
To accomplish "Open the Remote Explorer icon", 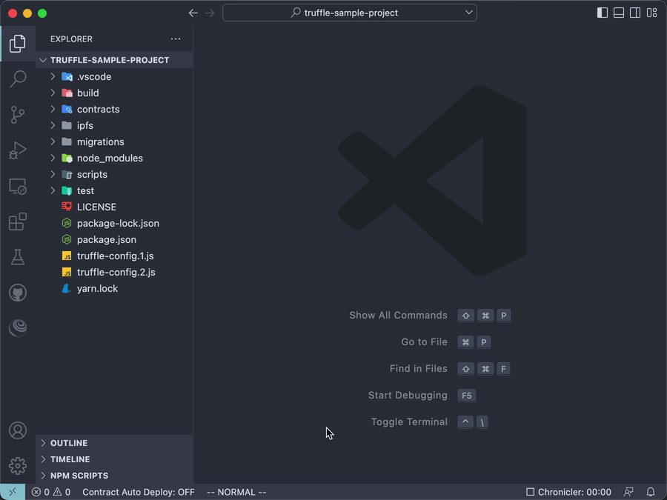I will [x=18, y=186].
